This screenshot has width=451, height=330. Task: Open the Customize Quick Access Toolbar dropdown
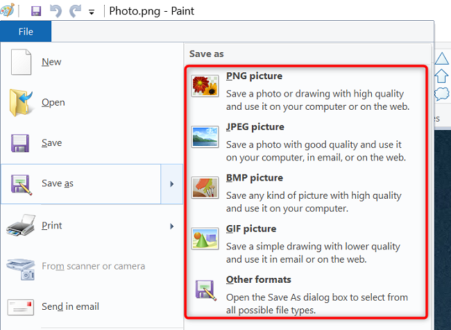coord(92,12)
